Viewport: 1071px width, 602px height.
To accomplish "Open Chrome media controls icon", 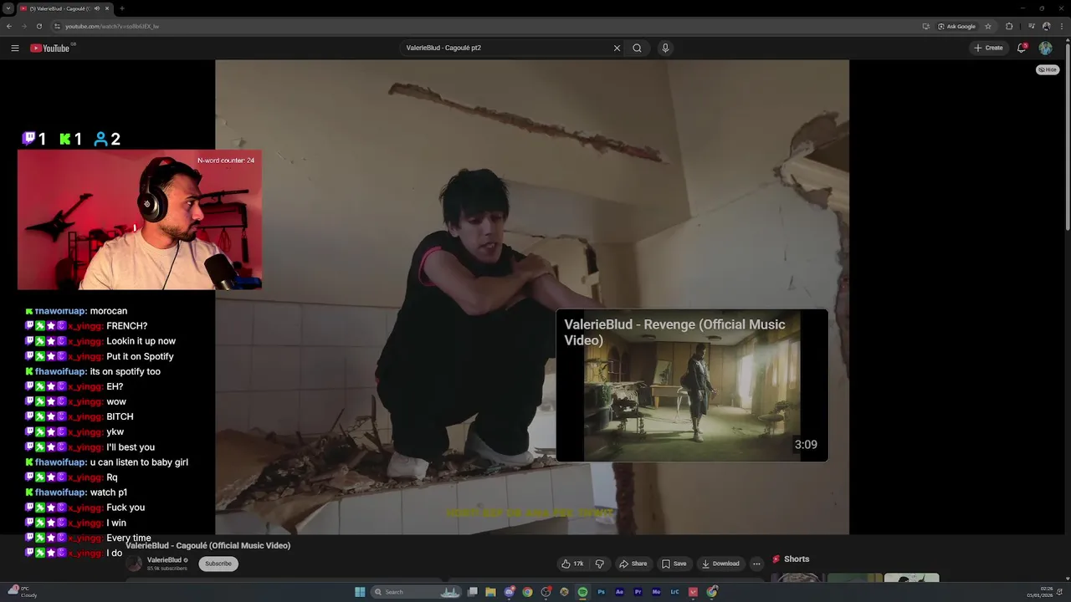I will point(1031,26).
